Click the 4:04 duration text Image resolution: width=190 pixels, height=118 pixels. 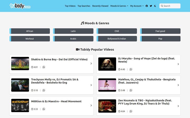point(123,111)
